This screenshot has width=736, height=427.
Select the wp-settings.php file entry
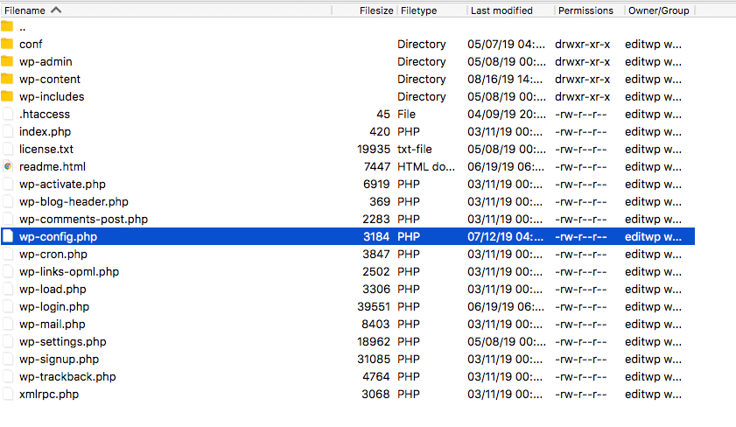pyautogui.click(x=62, y=341)
